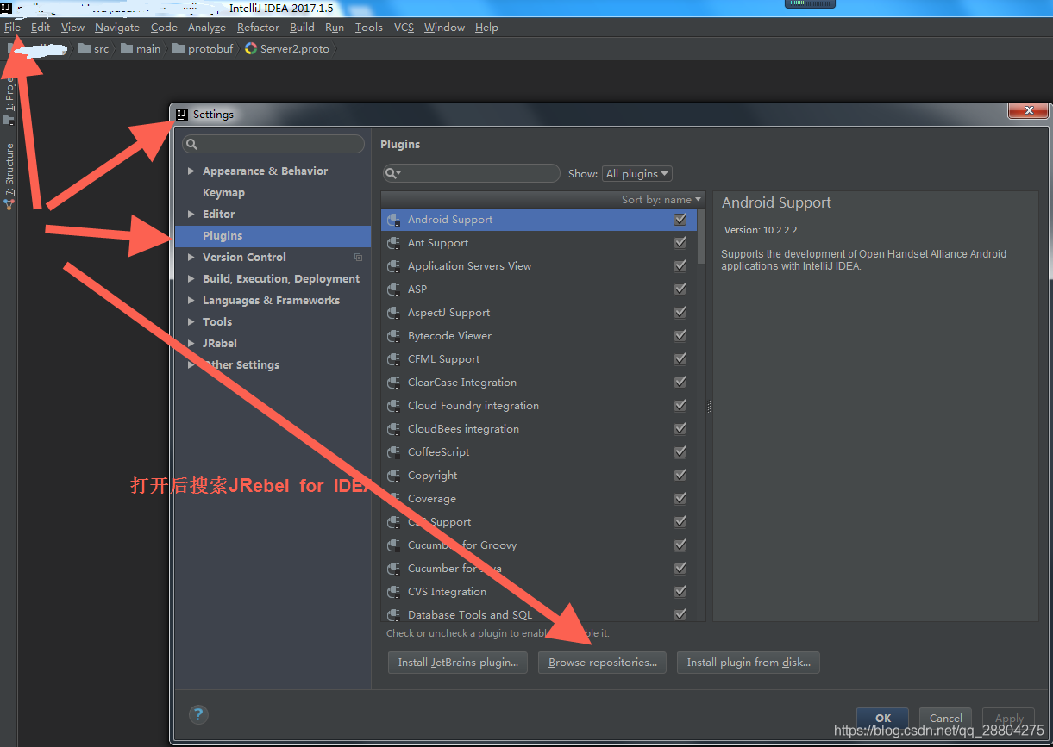The width and height of the screenshot is (1053, 747).
Task: Expand the Appearance & Behavior settings node
Action: pyautogui.click(x=191, y=171)
